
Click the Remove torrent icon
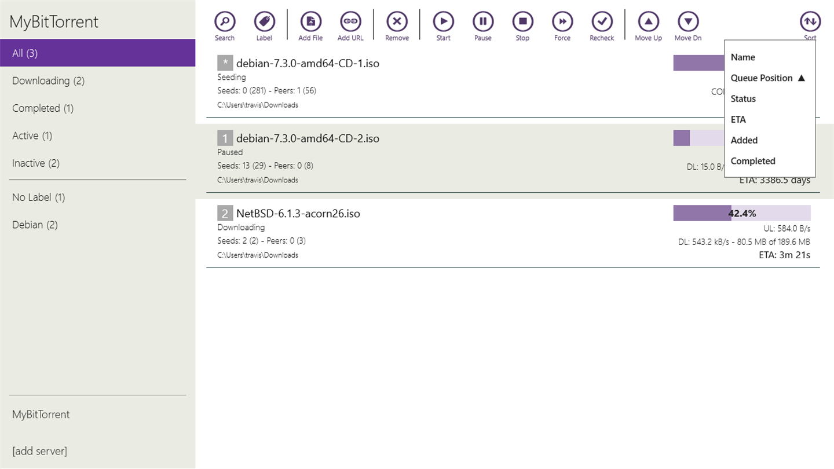click(x=397, y=22)
